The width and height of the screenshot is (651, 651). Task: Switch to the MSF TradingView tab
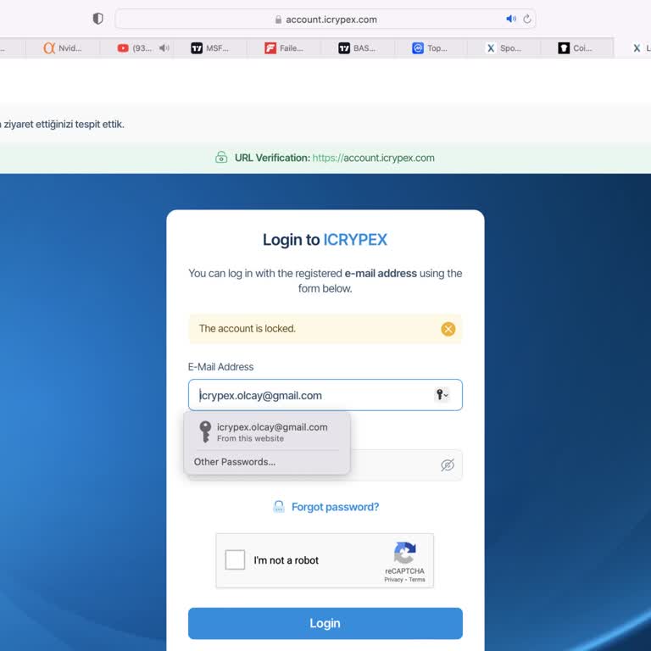[x=210, y=48]
